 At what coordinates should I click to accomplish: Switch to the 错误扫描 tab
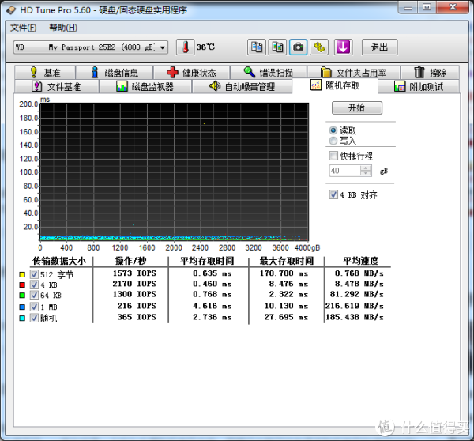[x=269, y=73]
